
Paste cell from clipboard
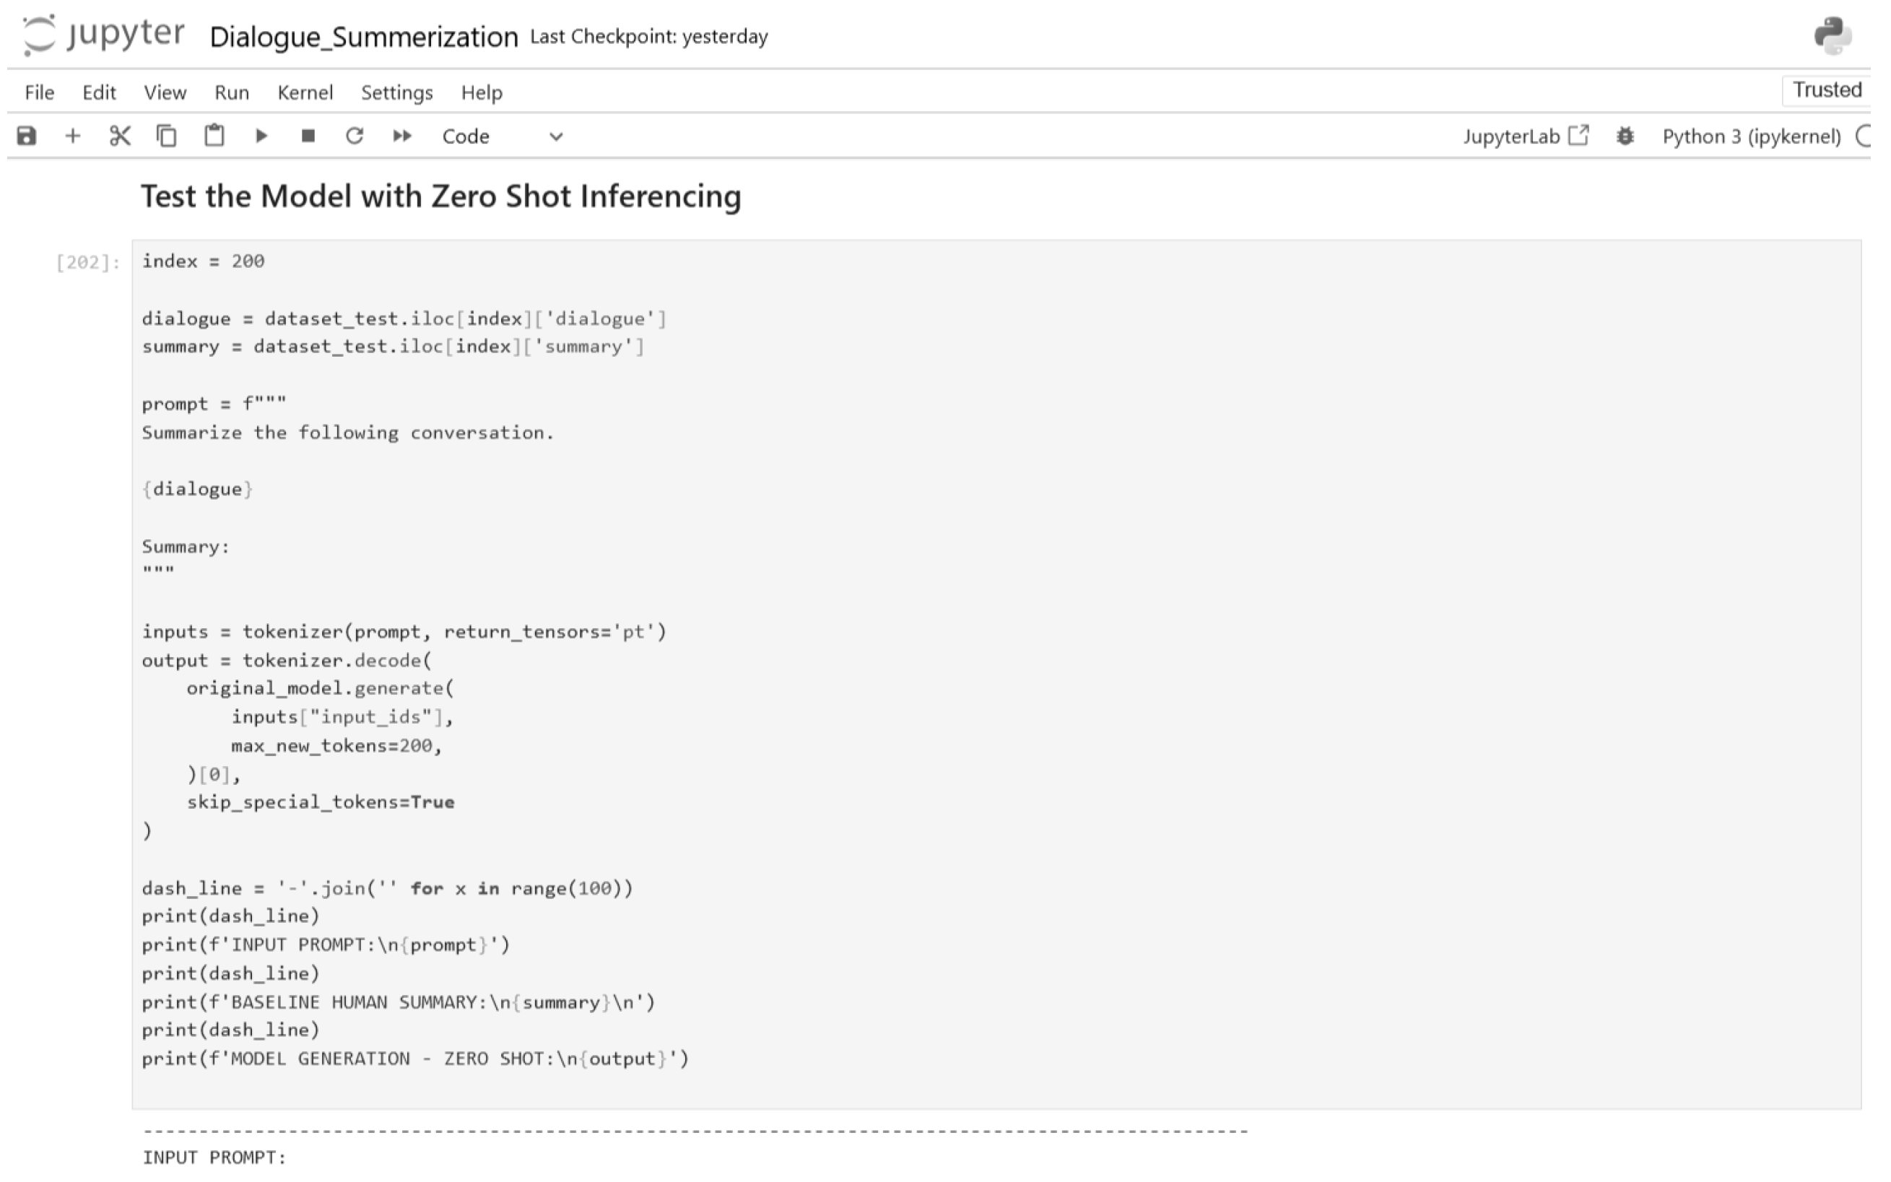214,136
